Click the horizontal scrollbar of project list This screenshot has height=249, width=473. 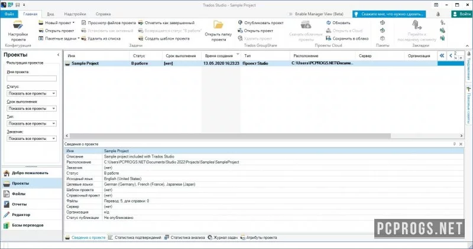(230, 136)
